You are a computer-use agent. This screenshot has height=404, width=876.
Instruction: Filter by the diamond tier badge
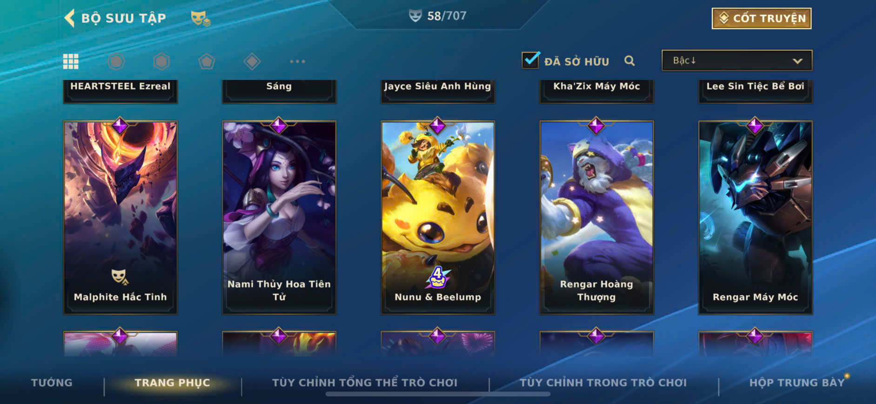pyautogui.click(x=252, y=61)
